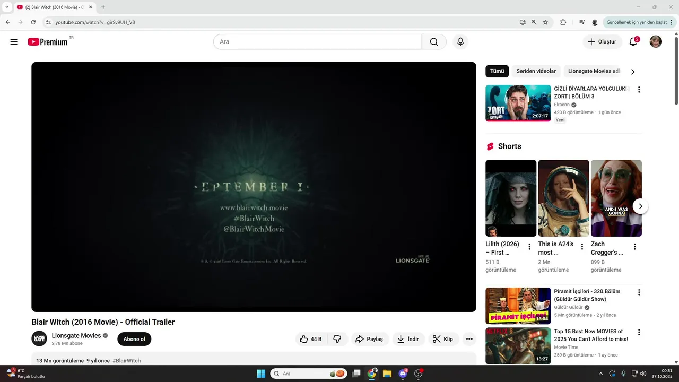Open more actions ellipsis under video
The width and height of the screenshot is (679, 382).
(x=469, y=339)
